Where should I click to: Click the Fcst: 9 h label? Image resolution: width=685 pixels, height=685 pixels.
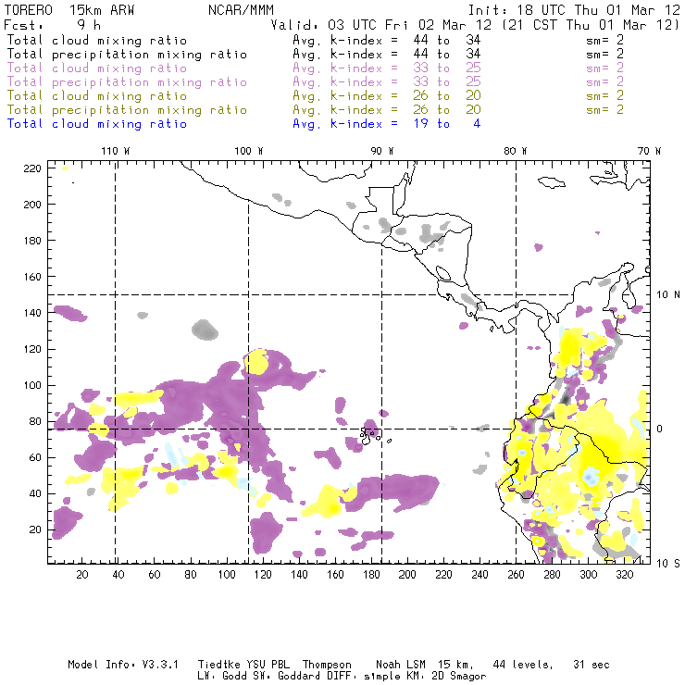pos(52,26)
